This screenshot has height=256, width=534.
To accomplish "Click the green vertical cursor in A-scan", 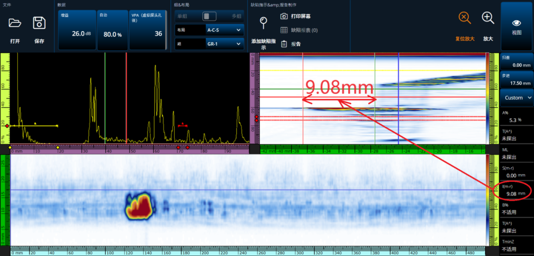I will pyautogui.click(x=105, y=98).
